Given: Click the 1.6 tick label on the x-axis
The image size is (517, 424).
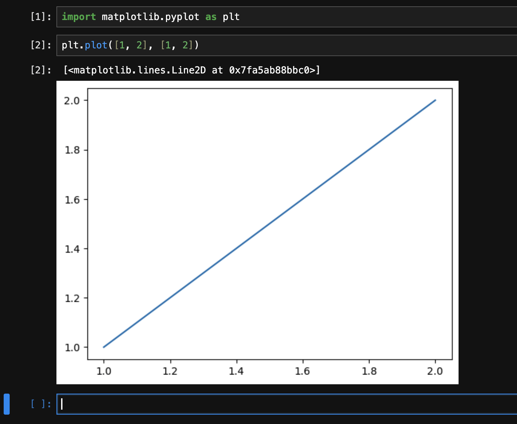Looking at the screenshot, I should (303, 371).
